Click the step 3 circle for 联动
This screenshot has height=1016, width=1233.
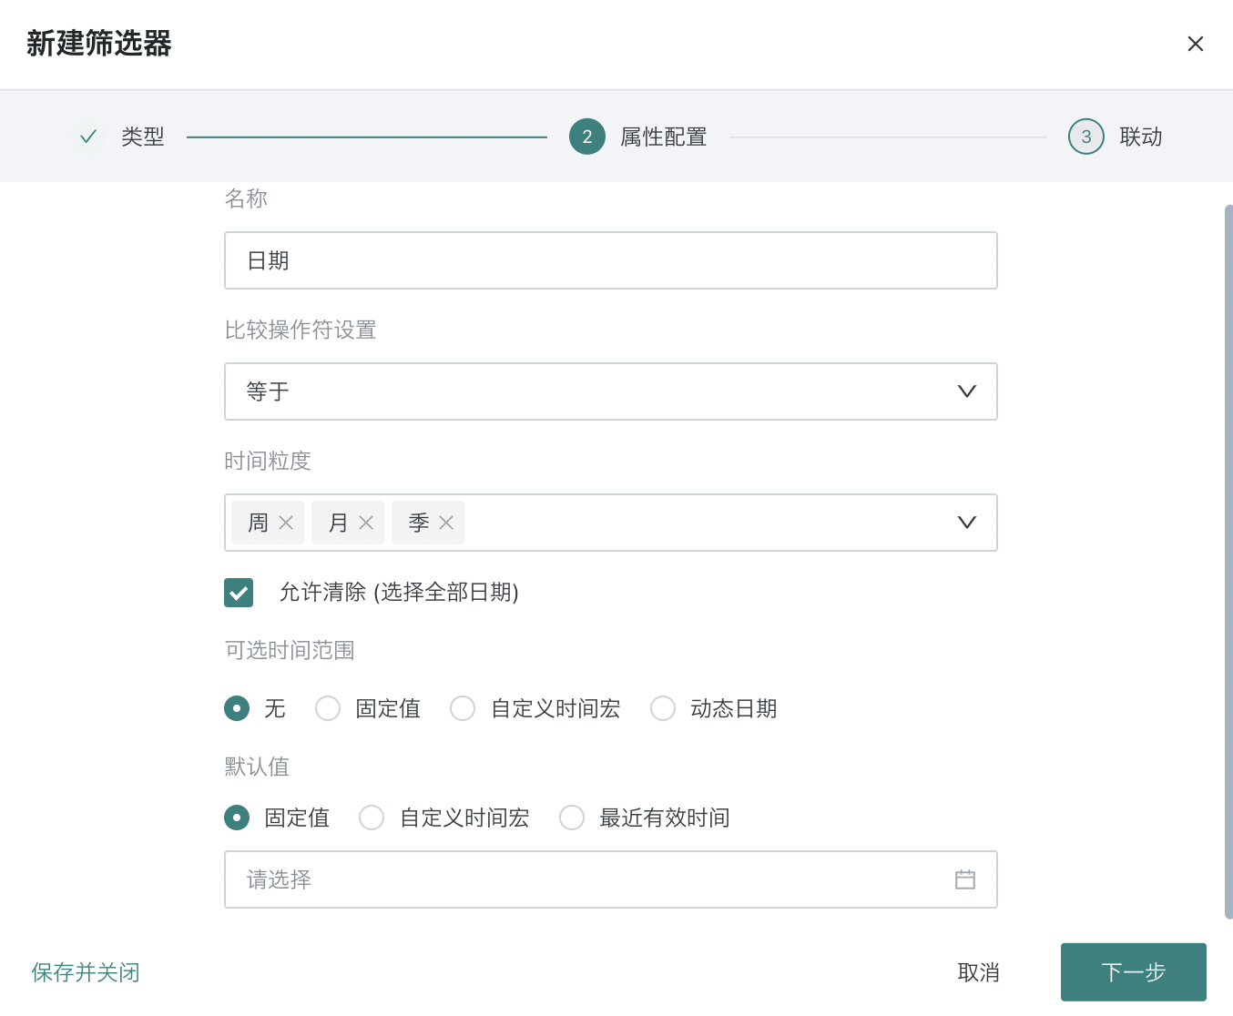click(x=1086, y=137)
